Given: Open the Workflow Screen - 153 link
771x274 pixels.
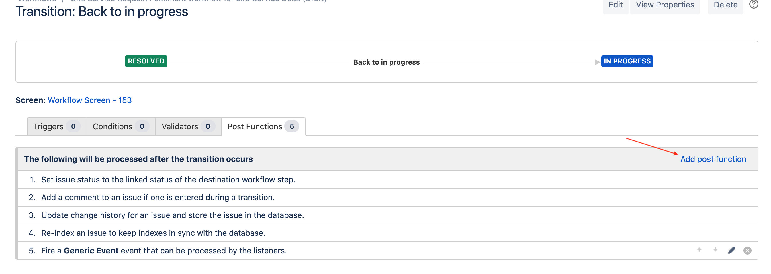Looking at the screenshot, I should (89, 100).
